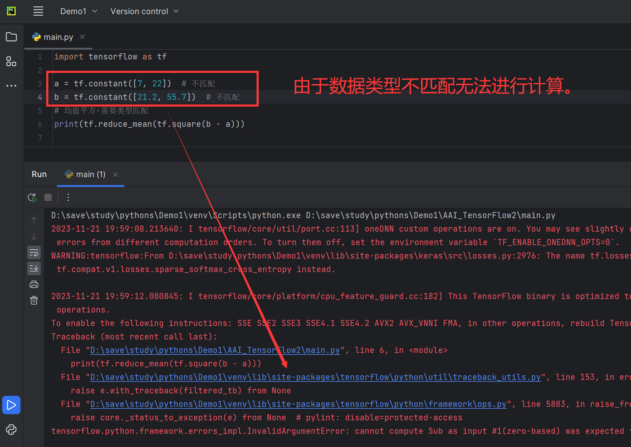
Task: Expand the Demo1 project dropdown
Action: (x=79, y=11)
